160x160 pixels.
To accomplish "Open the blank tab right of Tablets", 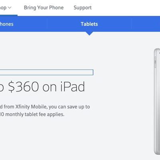I will (146, 24).
